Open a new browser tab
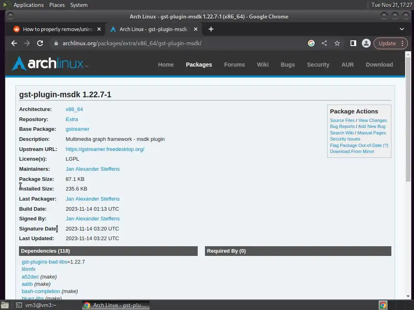The image size is (414, 310). pyautogui.click(x=211, y=29)
